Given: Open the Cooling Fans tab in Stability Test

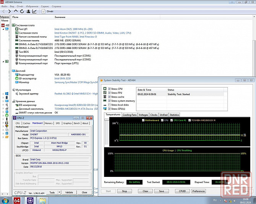Looking at the screenshot, I should [129, 115].
